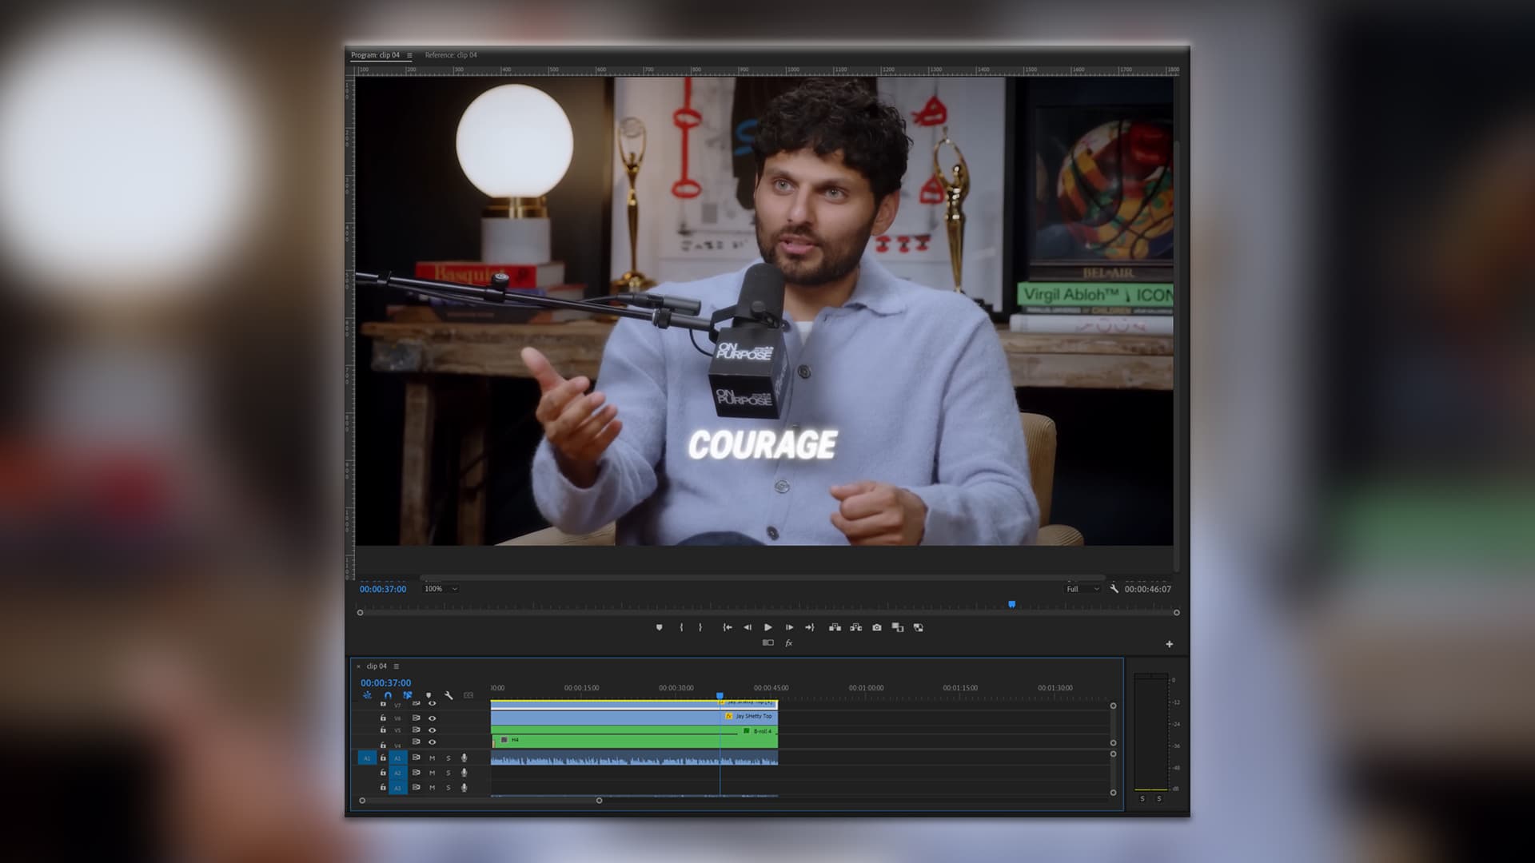Open timeline display settings wrench
This screenshot has width=1535, height=863.
(449, 695)
